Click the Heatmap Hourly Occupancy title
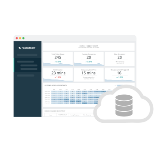Screen dimensions: 155x153 click(x=56, y=85)
